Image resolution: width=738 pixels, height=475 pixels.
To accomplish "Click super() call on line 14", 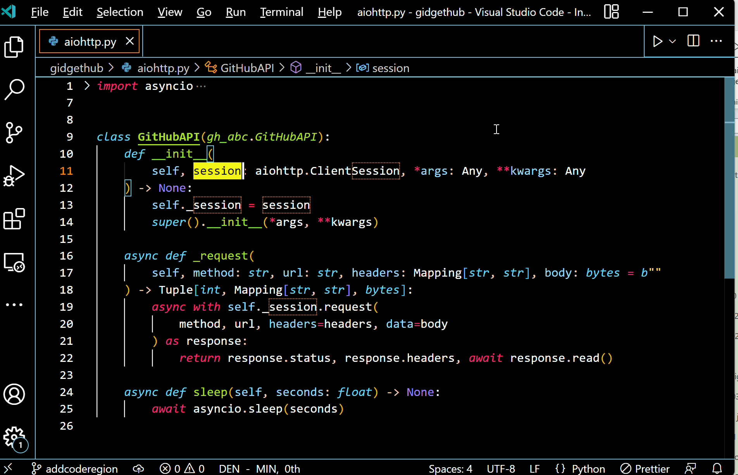I will tap(175, 222).
